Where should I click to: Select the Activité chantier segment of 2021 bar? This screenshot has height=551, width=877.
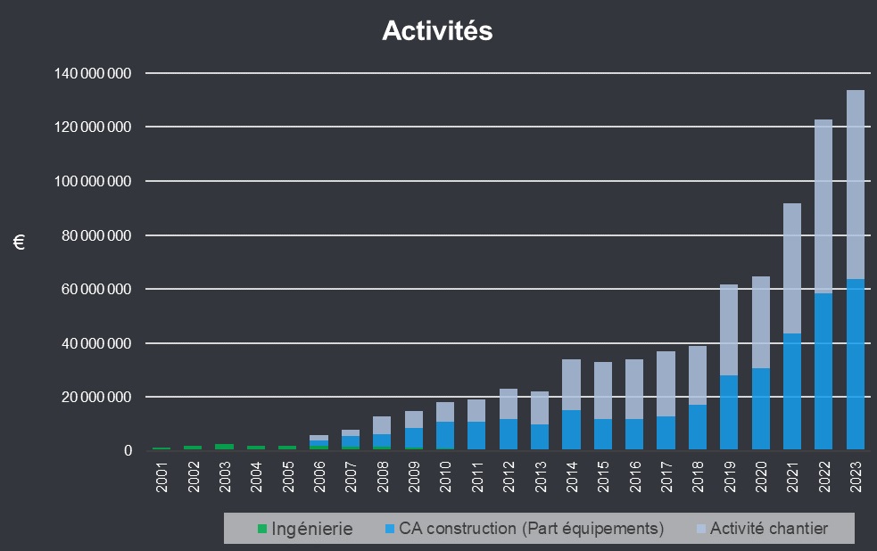coord(792,268)
